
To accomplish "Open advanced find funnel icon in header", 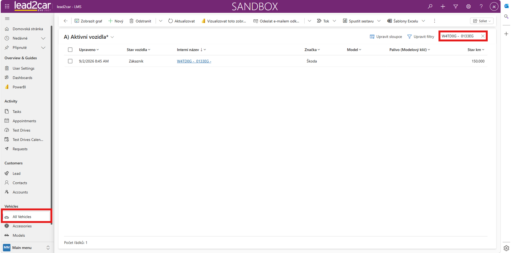I will (x=456, y=6).
